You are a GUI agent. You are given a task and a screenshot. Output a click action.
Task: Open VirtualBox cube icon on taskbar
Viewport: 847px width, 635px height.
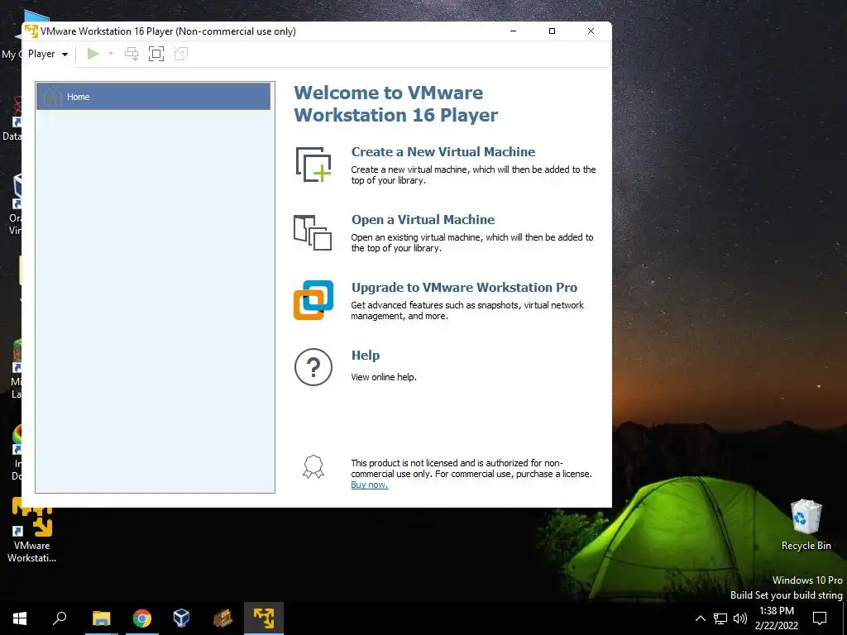click(181, 618)
